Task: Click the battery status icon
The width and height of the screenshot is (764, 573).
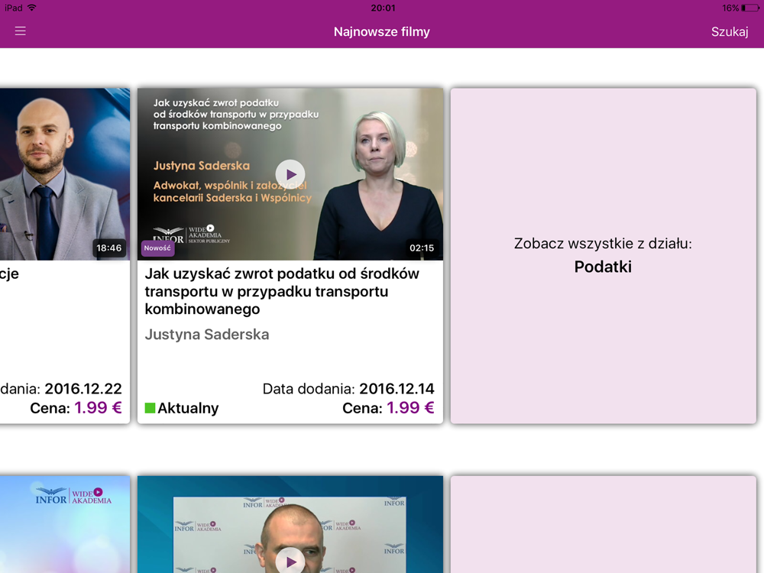Action: (750, 8)
